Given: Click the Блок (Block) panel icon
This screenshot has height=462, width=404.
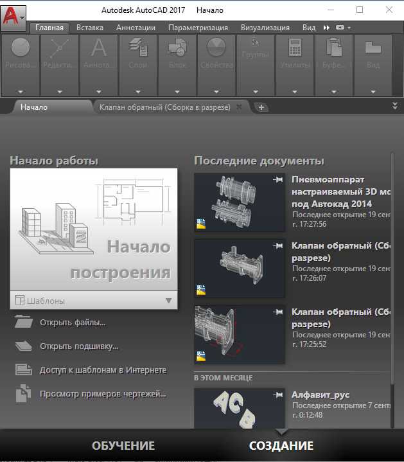Looking at the screenshot, I should [x=177, y=47].
